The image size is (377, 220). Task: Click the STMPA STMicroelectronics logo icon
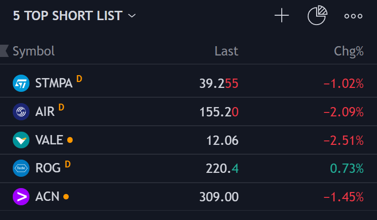click(21, 83)
